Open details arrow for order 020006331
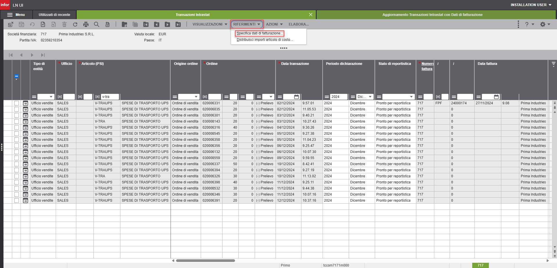 tap(26, 103)
